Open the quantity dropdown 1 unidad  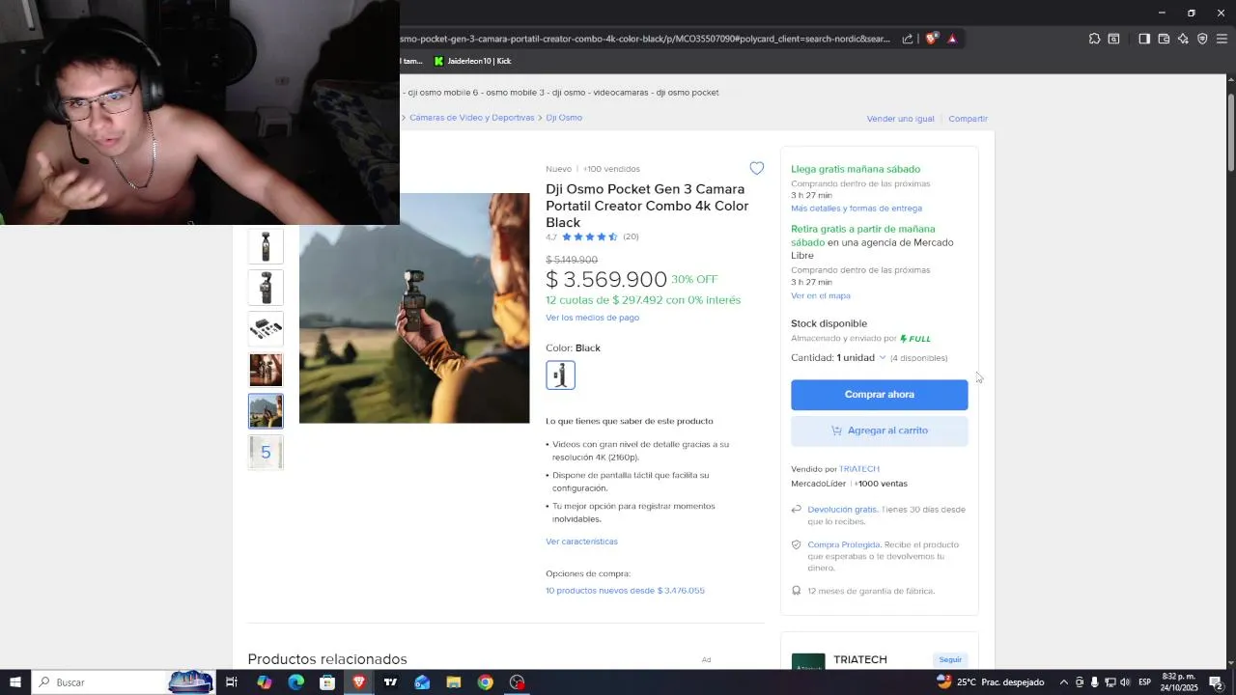click(x=861, y=358)
